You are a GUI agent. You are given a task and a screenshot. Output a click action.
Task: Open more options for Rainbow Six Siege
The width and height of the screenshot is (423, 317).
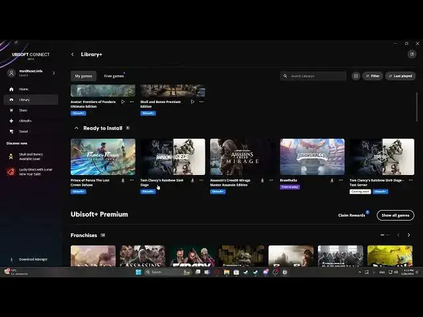[201, 180]
